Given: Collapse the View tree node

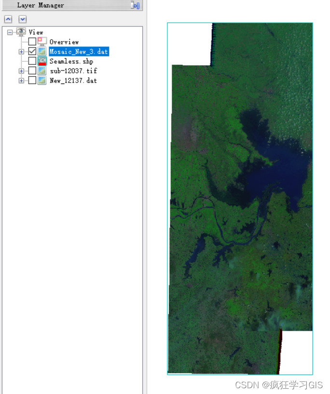Looking at the screenshot, I should [x=10, y=32].
